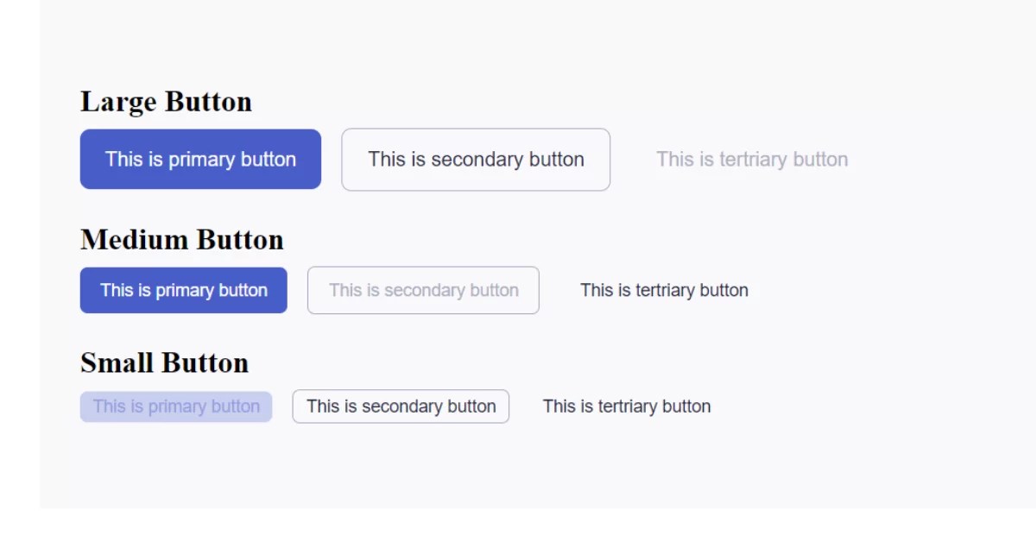1036x542 pixels.
Task: Click the Small Button heading
Action: coord(164,362)
